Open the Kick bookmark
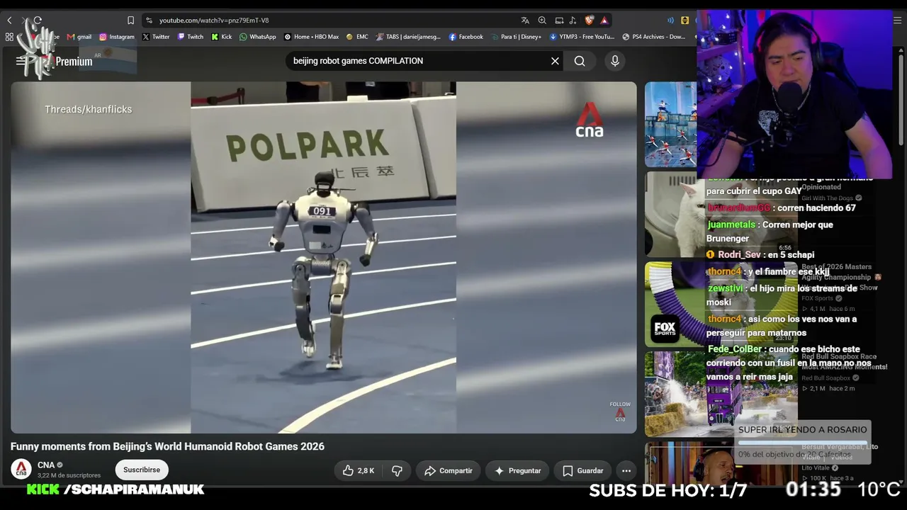 pyautogui.click(x=222, y=37)
